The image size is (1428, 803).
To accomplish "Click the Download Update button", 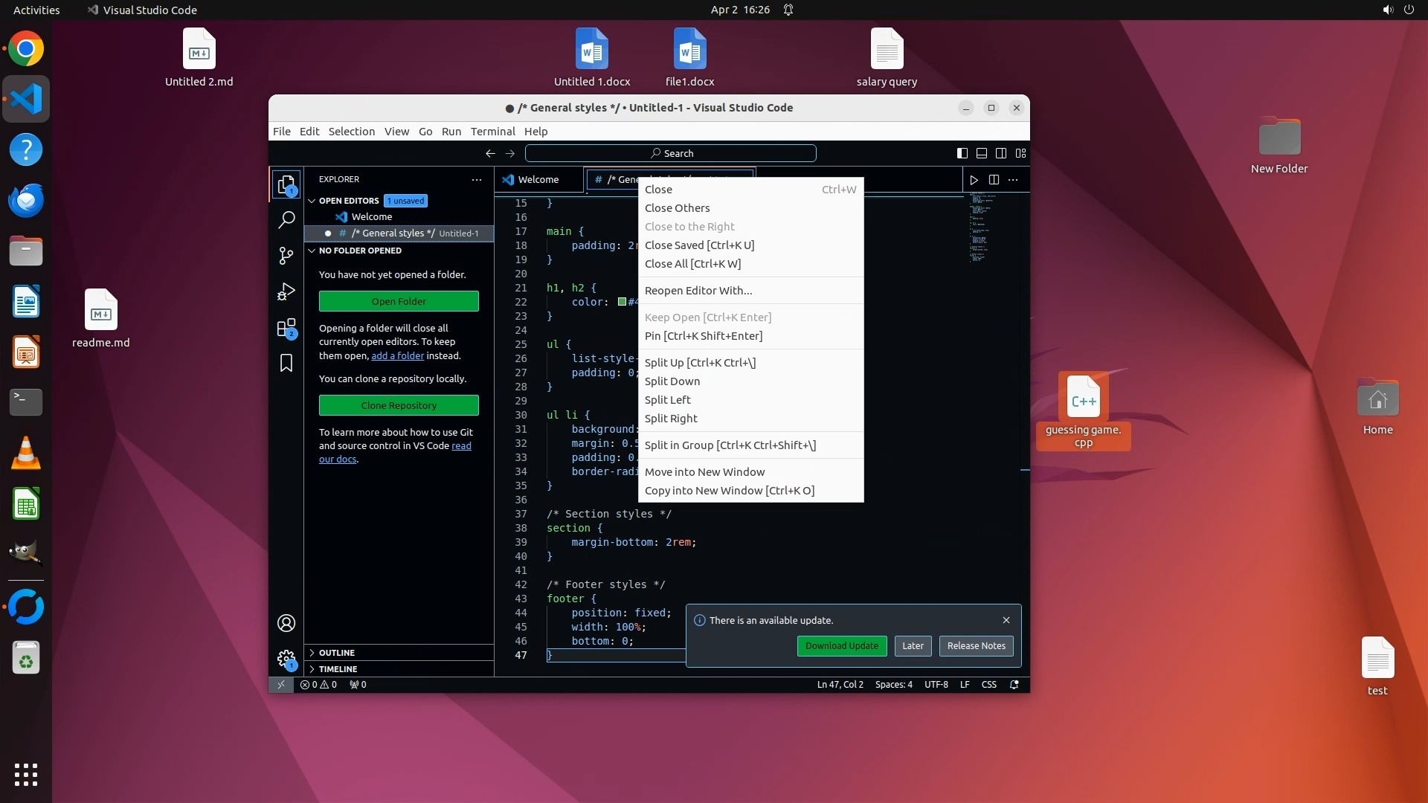I will point(841,646).
